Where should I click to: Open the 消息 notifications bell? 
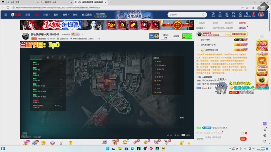tap(240, 15)
